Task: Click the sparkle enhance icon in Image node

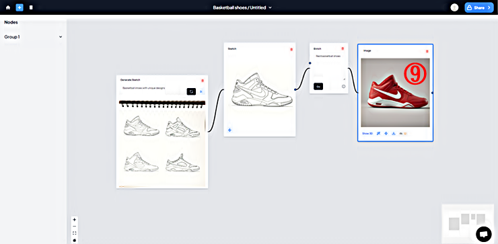Action: (386, 134)
